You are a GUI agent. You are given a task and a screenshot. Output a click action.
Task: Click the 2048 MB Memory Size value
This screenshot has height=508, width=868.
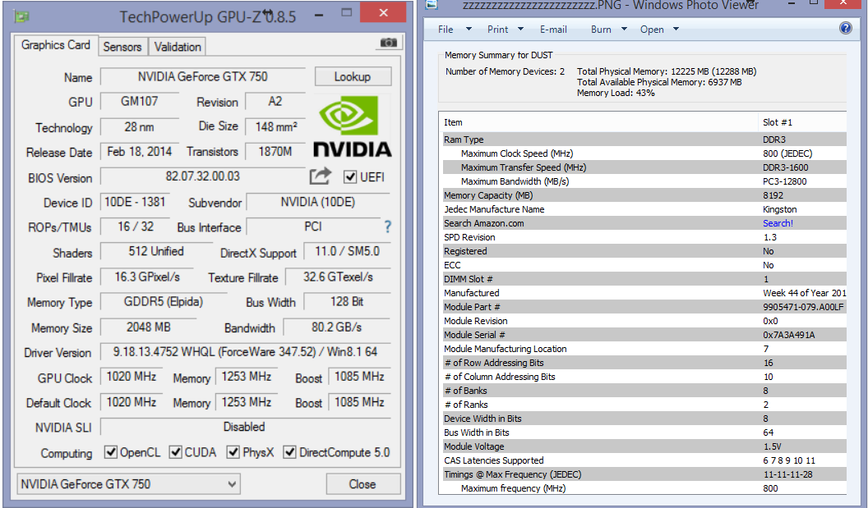click(148, 327)
